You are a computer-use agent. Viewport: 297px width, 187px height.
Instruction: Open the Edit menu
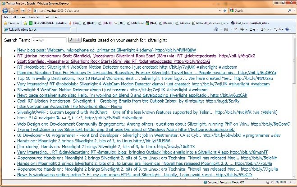click(14, 17)
